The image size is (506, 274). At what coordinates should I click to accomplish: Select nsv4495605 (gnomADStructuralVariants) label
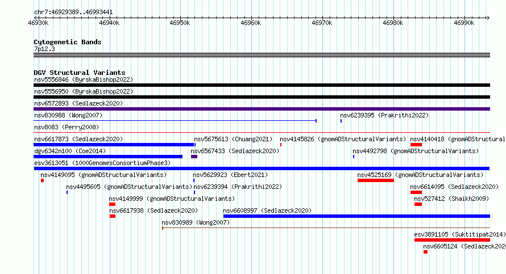tap(129, 187)
